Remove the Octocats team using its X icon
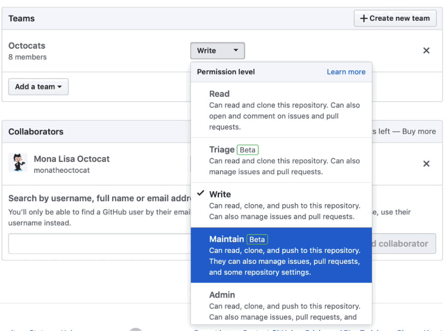 point(426,51)
